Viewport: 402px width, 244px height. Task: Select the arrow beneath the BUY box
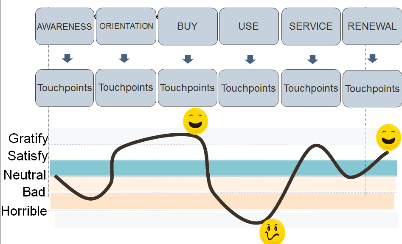click(x=188, y=59)
